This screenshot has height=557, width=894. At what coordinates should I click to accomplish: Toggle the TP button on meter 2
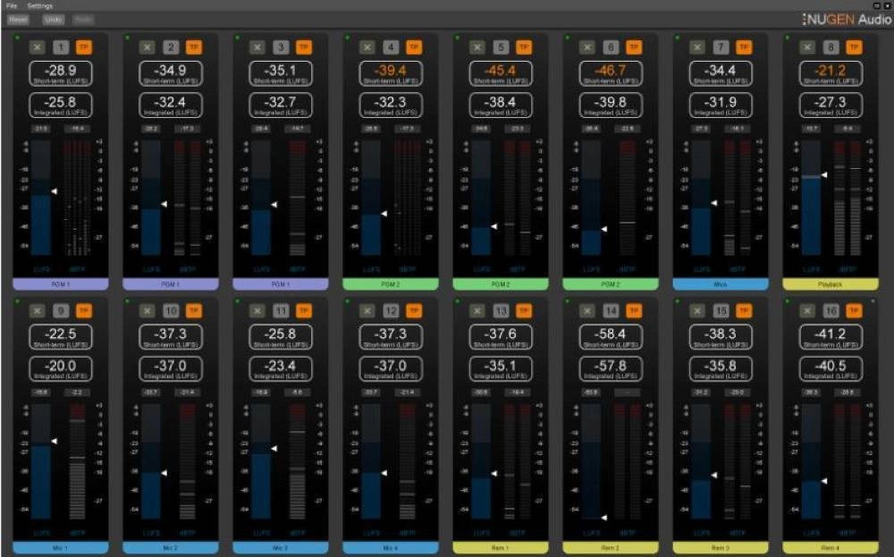click(194, 47)
